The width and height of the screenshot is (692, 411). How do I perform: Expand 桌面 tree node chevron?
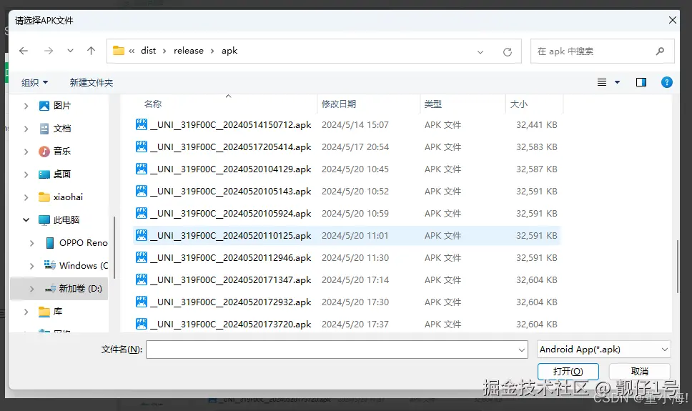(x=26, y=174)
